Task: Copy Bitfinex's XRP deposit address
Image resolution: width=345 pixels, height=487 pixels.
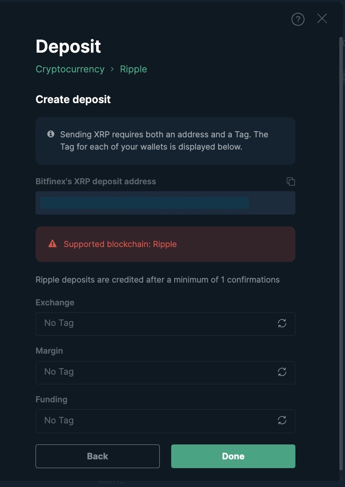Action: [x=291, y=181]
